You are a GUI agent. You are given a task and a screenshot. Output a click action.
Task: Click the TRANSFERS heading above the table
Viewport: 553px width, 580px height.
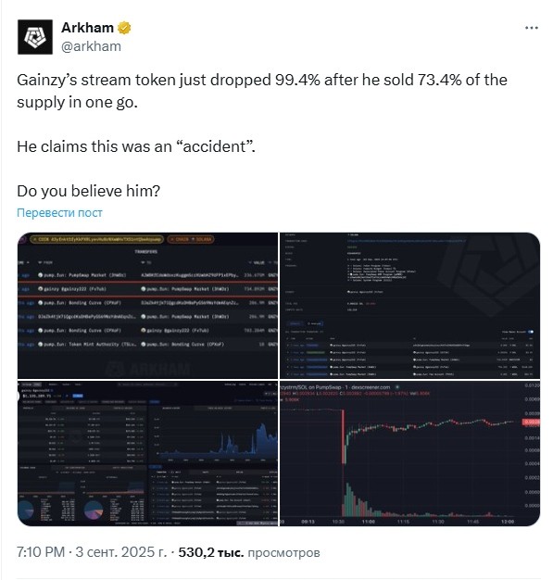click(146, 251)
